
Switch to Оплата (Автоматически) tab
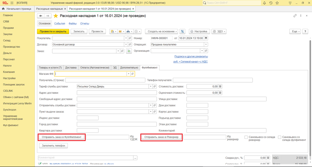95,68
